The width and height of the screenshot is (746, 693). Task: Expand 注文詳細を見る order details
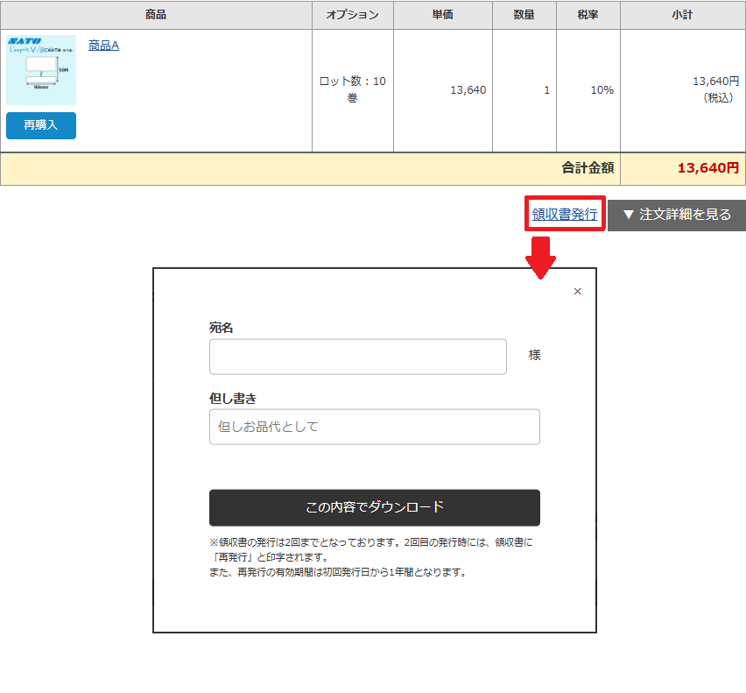676,215
